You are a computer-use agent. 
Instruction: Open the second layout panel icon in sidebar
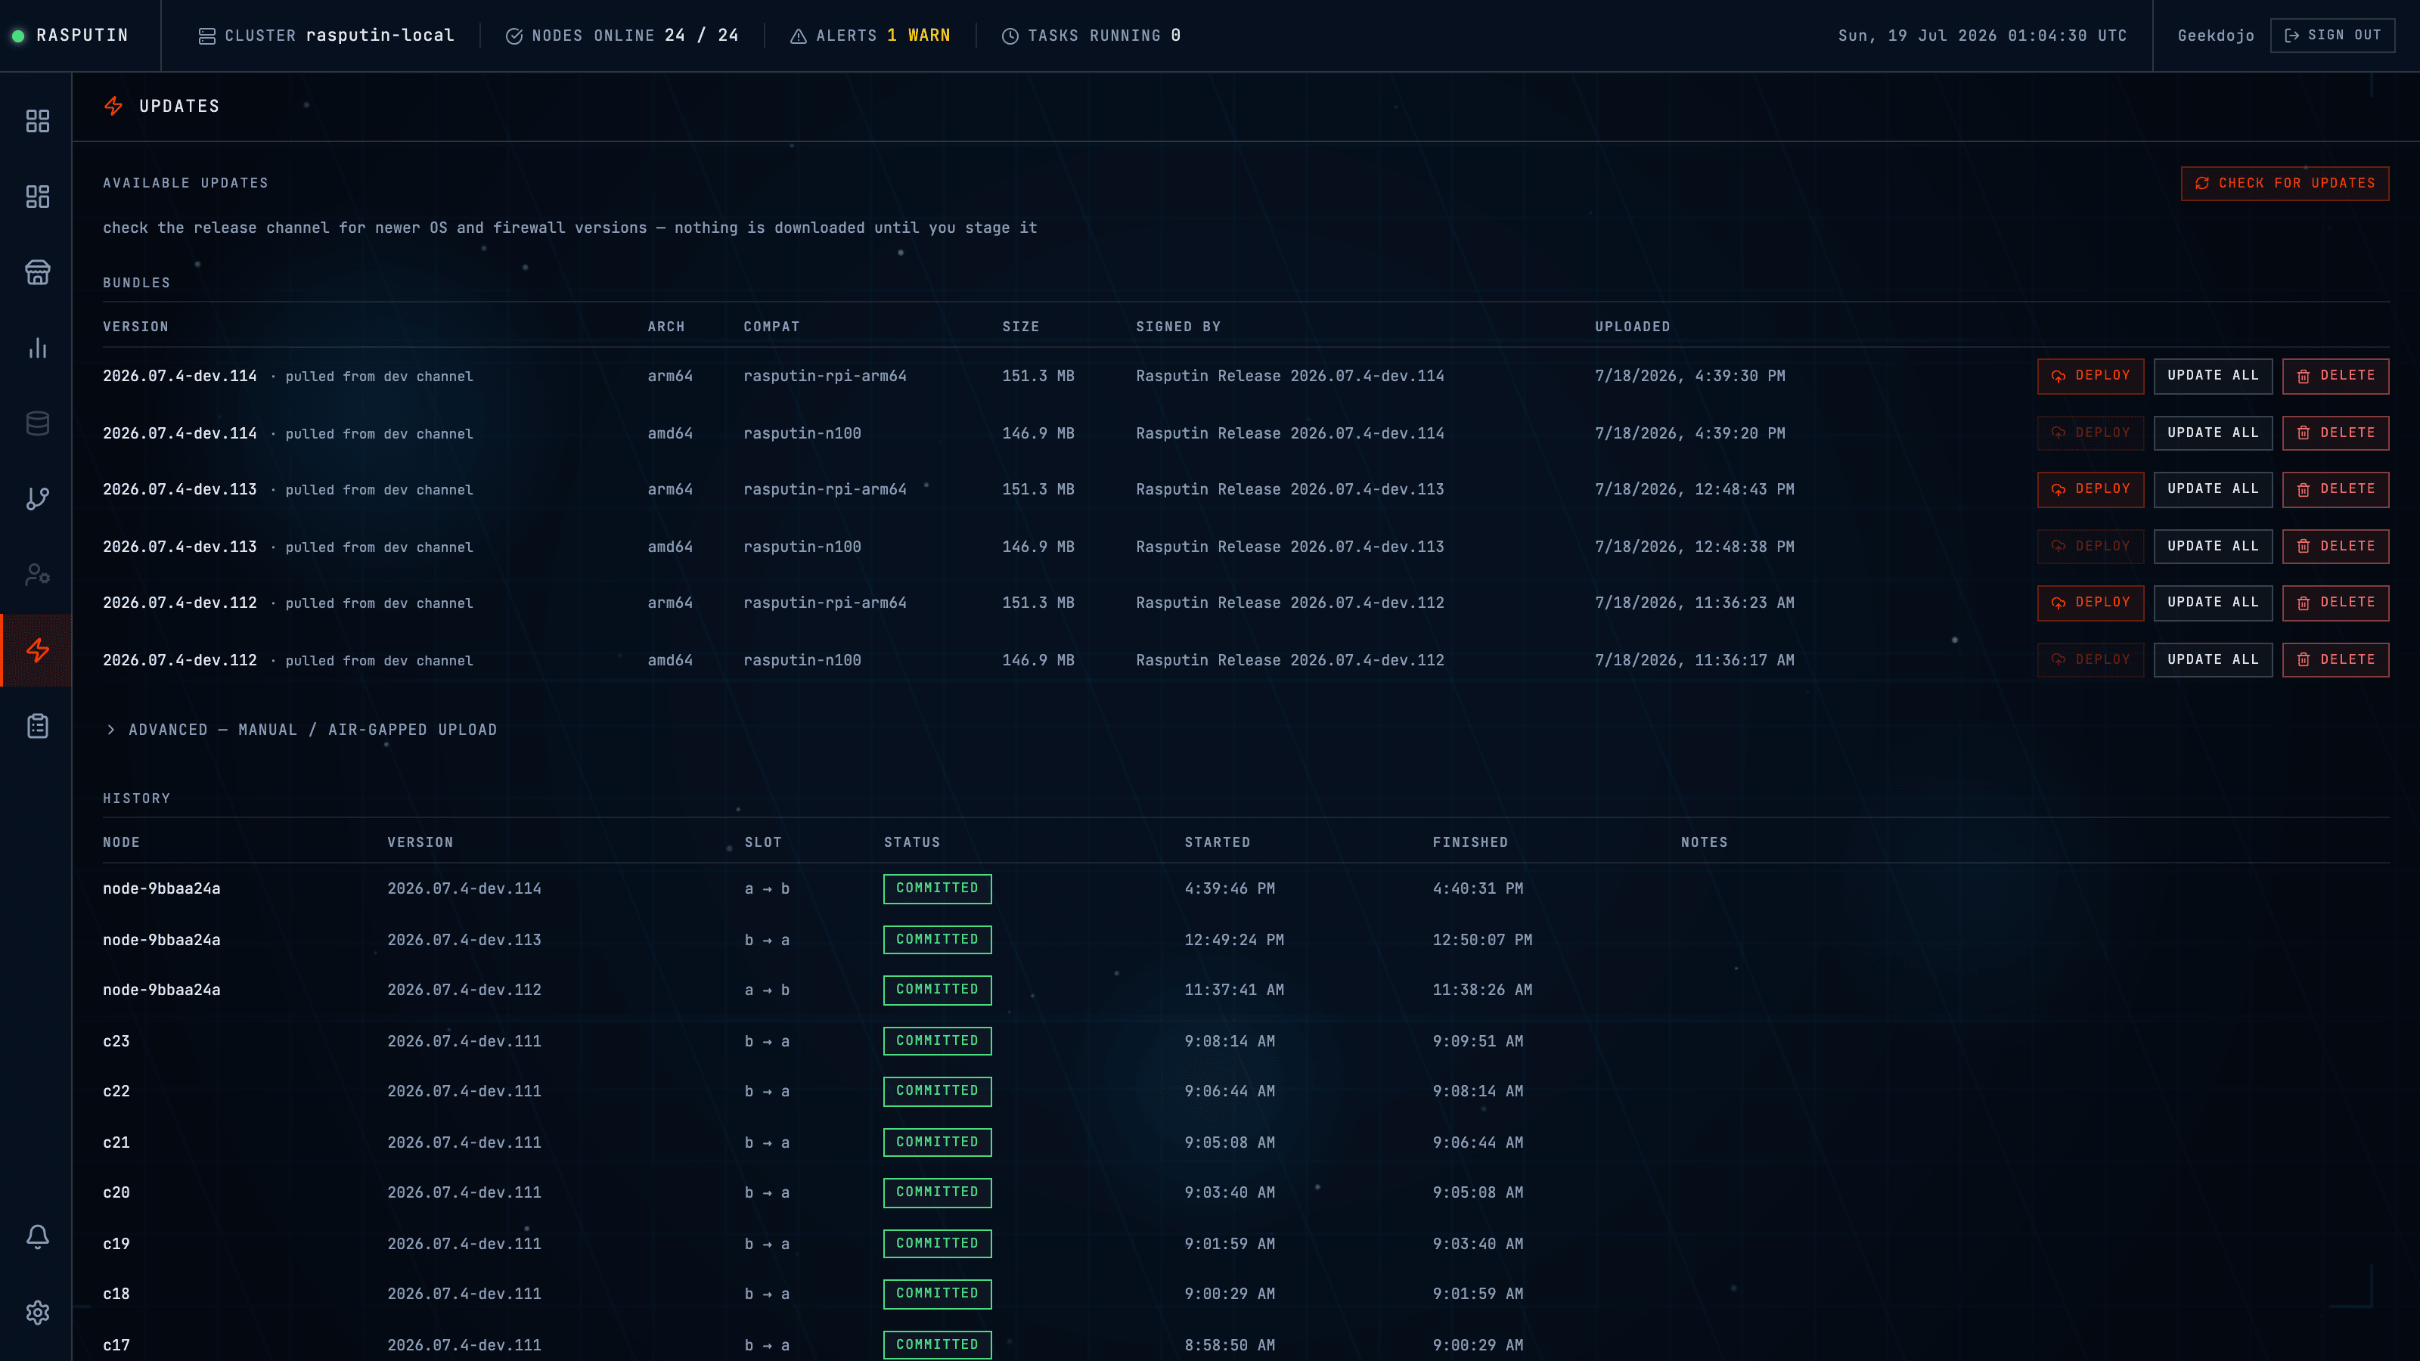click(x=38, y=197)
